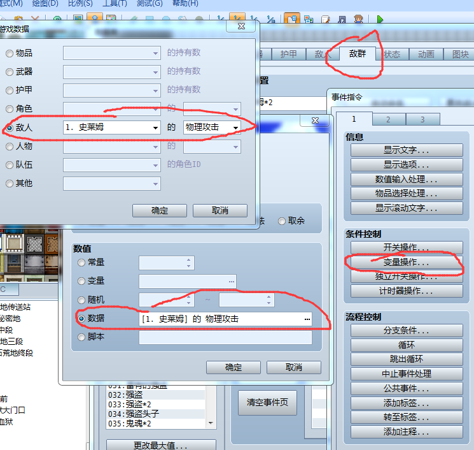
Task: Open the 比例(S) menu
Action: pos(80,4)
